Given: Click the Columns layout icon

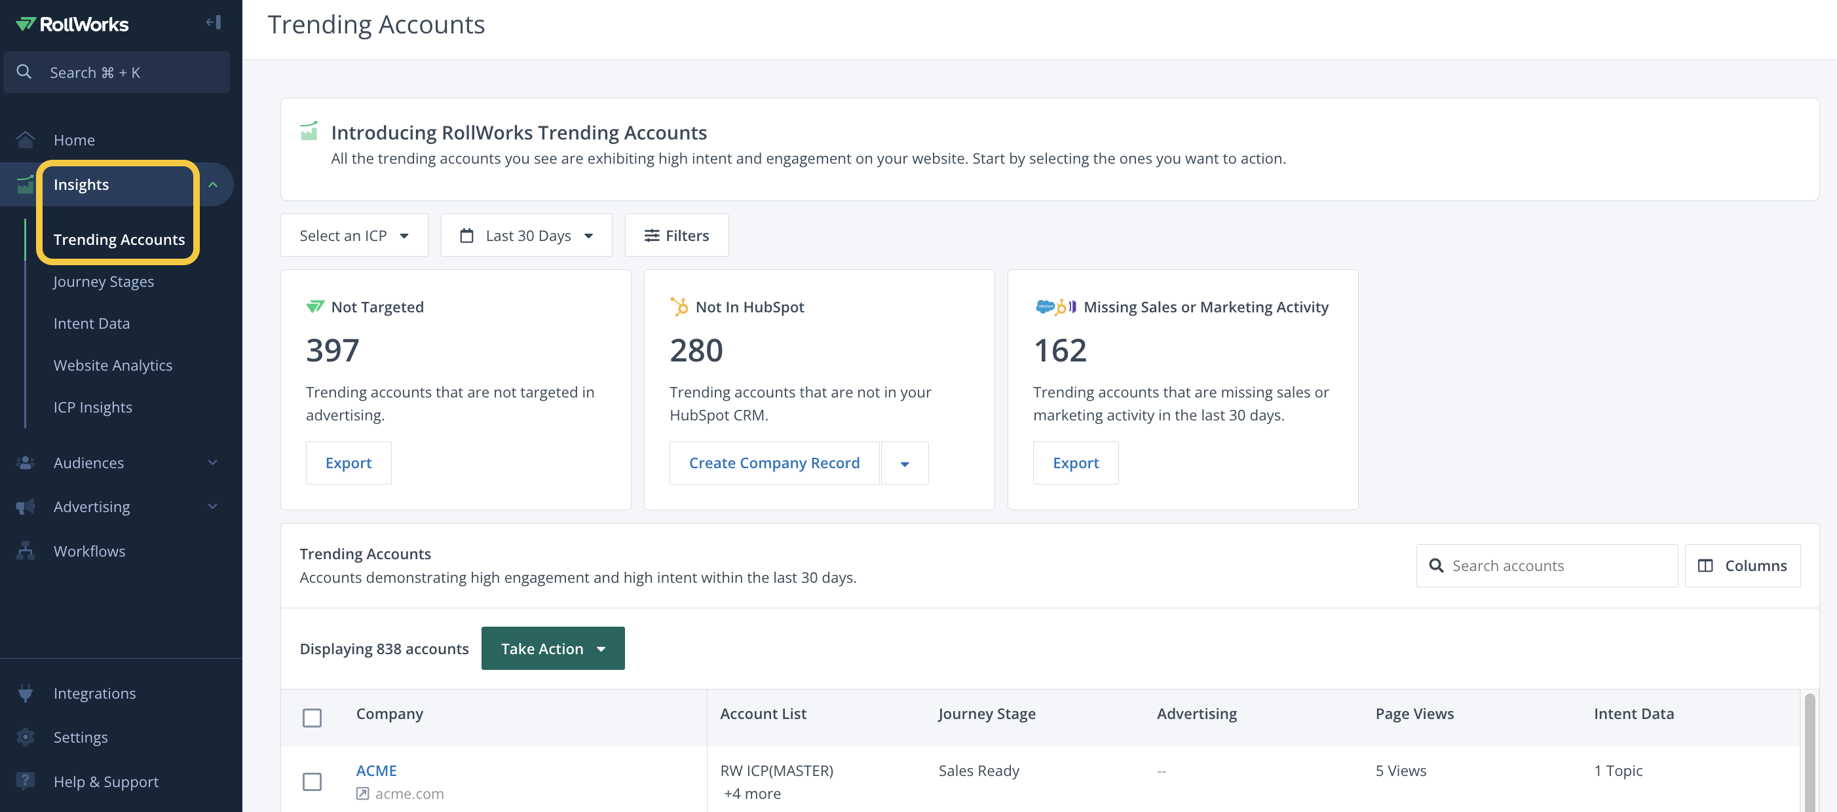Looking at the screenshot, I should 1705,565.
